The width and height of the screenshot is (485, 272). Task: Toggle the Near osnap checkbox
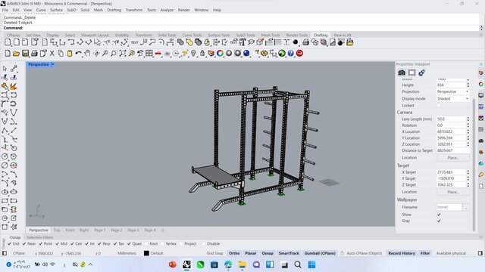tap(24, 243)
